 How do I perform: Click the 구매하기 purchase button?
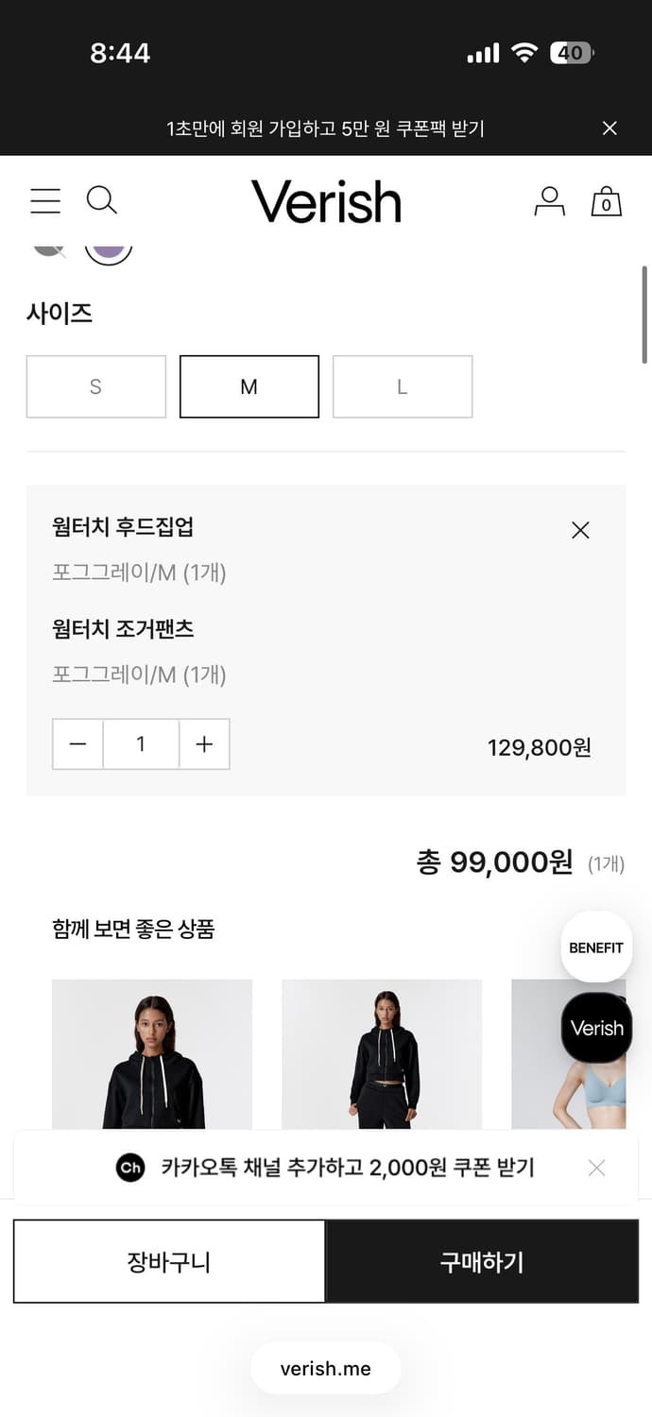point(482,1261)
